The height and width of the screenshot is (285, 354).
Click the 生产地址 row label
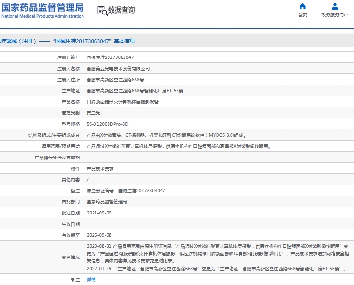[x=70, y=91]
